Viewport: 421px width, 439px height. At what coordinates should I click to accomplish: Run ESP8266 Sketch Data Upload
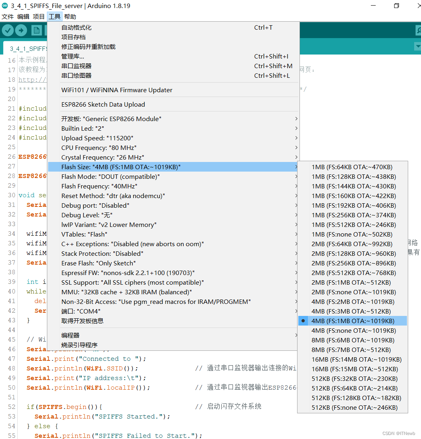coord(174,104)
